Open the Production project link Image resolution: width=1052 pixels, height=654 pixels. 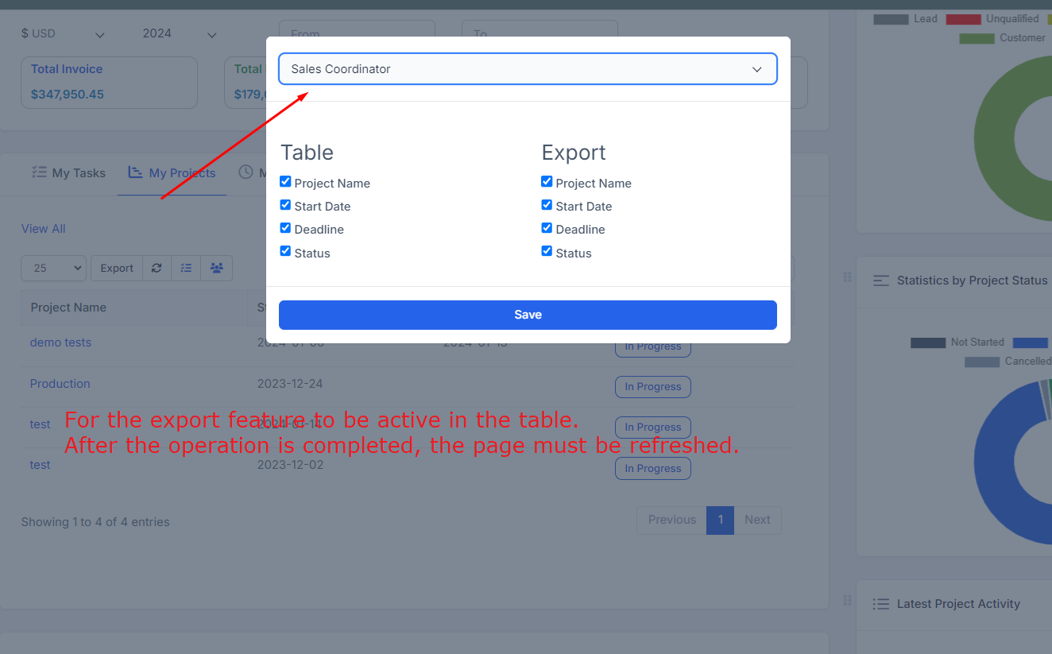tap(60, 384)
